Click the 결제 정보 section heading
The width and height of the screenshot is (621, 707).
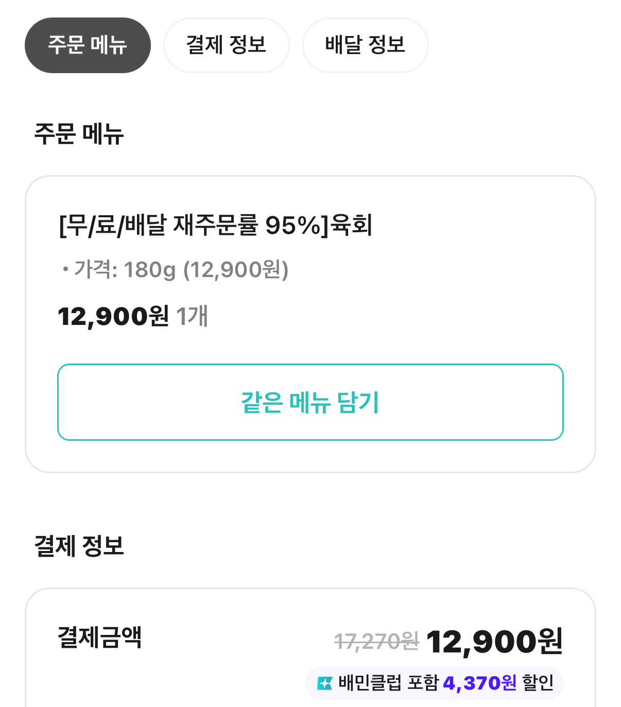coord(79,546)
